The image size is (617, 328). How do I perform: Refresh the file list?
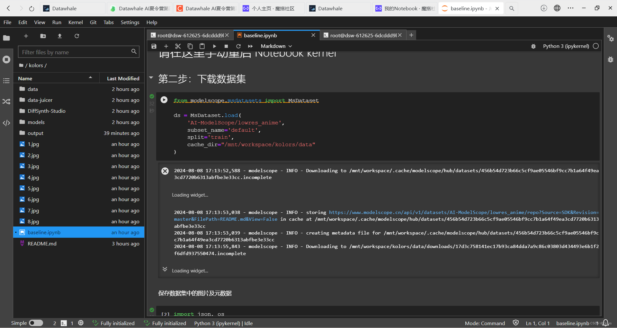point(77,36)
